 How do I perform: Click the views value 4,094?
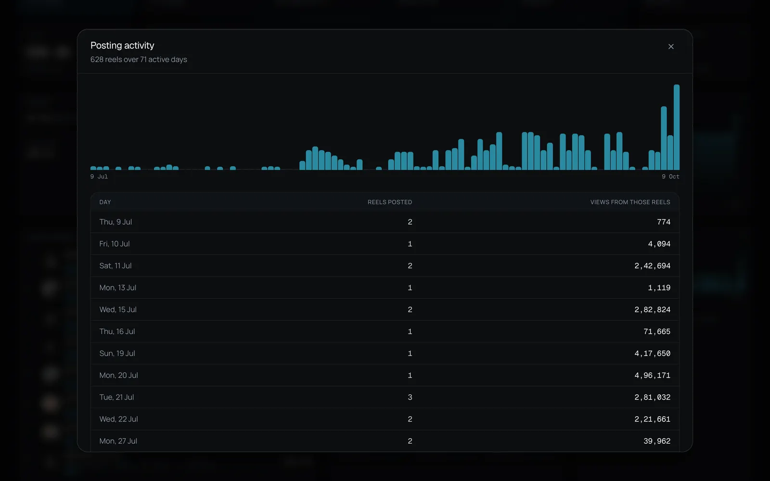pos(659,244)
